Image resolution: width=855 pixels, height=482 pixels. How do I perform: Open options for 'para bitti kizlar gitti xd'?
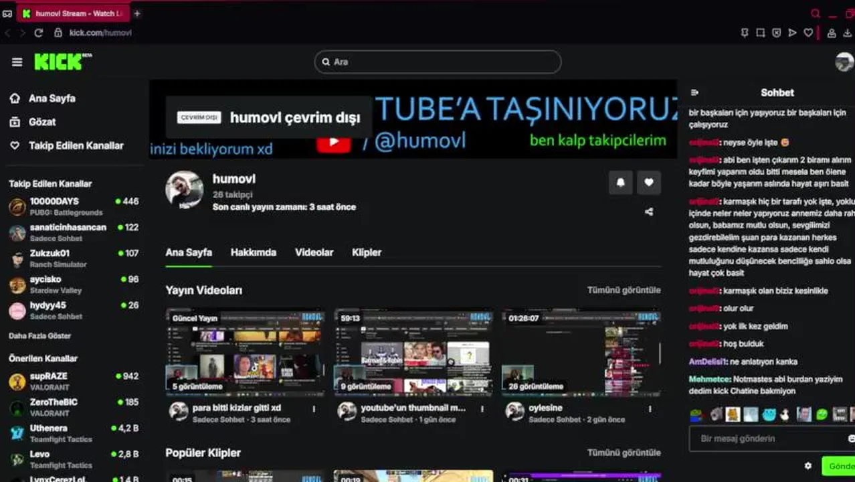[314, 408]
